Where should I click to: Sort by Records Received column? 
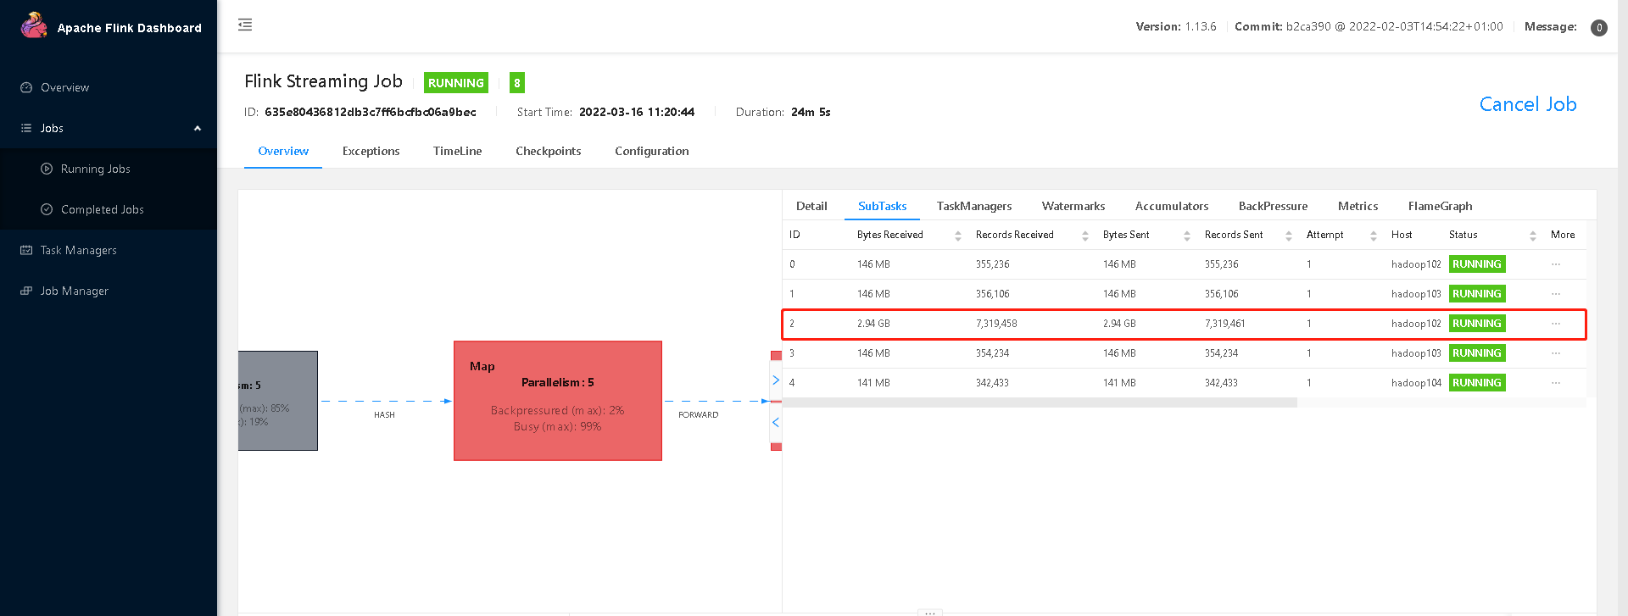[1085, 236]
